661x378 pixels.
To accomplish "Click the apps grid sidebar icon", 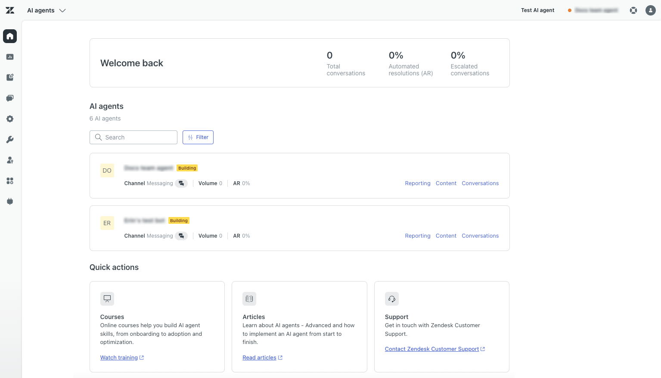I will coord(10,181).
